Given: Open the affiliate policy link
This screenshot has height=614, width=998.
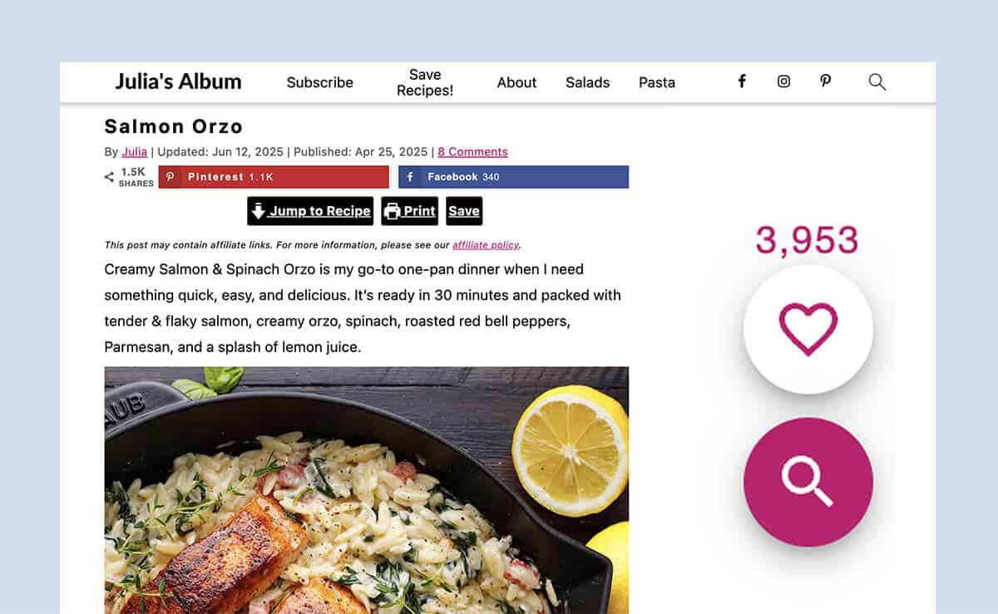Looking at the screenshot, I should click(486, 245).
